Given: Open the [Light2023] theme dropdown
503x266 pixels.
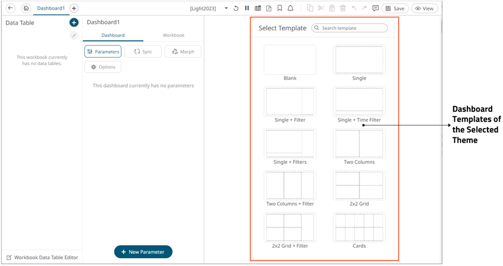Looking at the screenshot, I should 226,8.
